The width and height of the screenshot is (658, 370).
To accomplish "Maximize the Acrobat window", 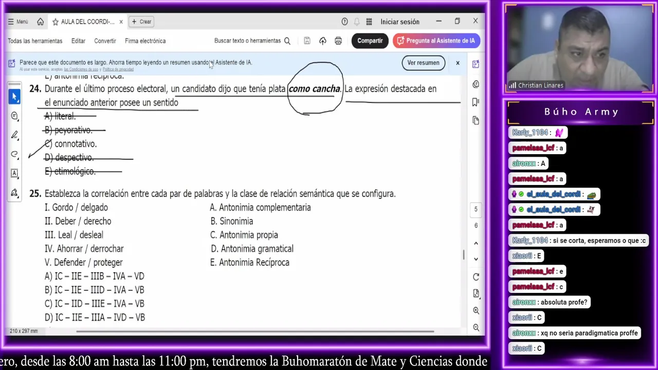I will (x=457, y=21).
